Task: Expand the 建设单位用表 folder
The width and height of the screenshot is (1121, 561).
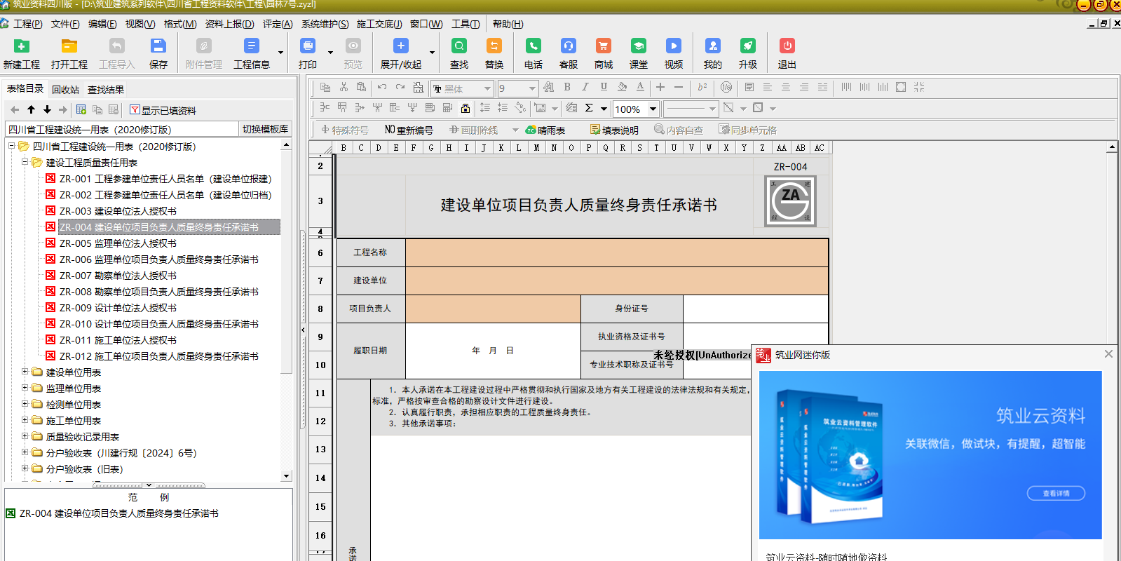Action: pyautogui.click(x=25, y=372)
